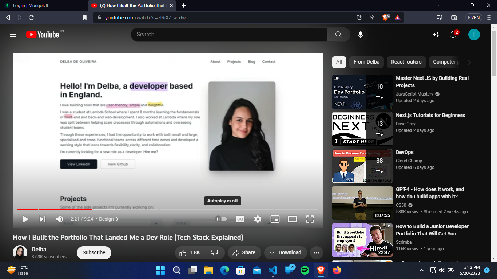Mute the video volume
This screenshot has height=279, width=497.
tap(60, 219)
